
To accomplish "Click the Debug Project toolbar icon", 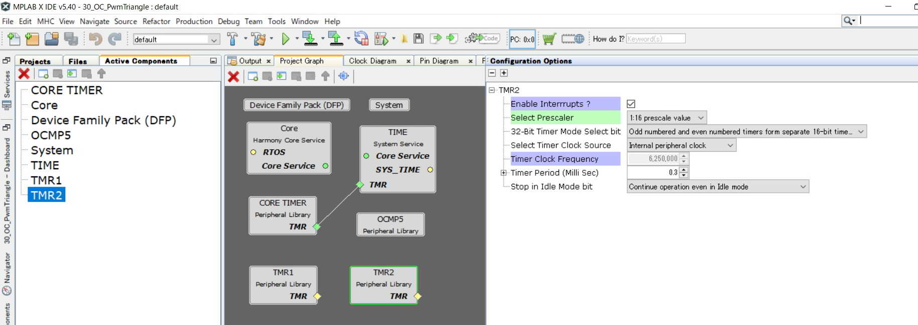I will pos(381,39).
